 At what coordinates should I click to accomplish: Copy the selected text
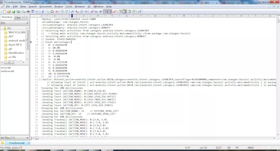pyautogui.click(x=48, y=11)
